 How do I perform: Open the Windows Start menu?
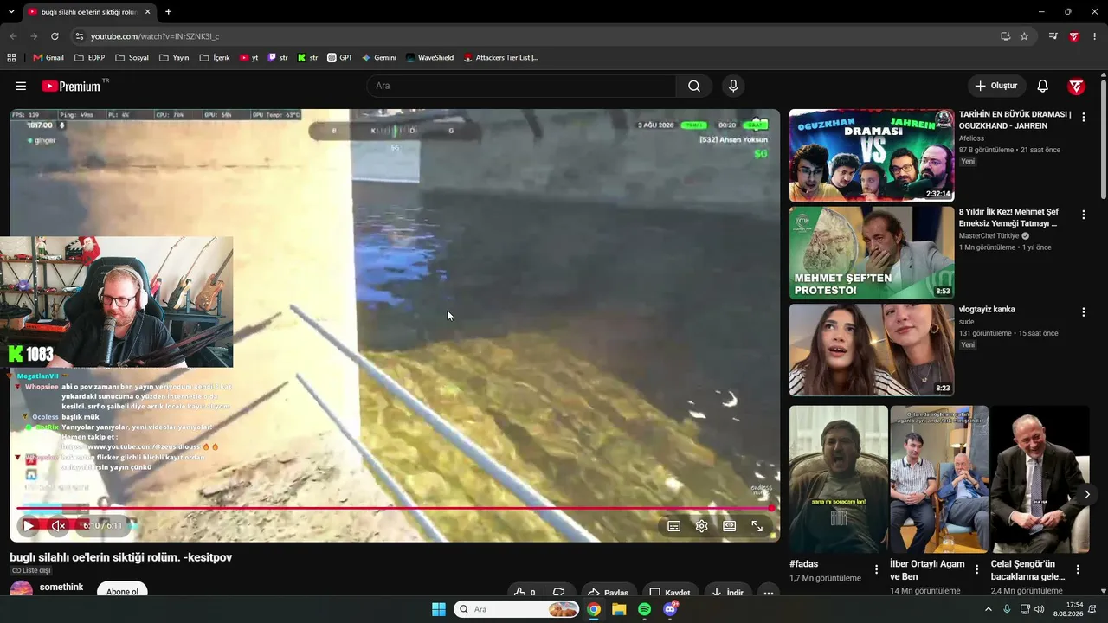[x=439, y=609]
